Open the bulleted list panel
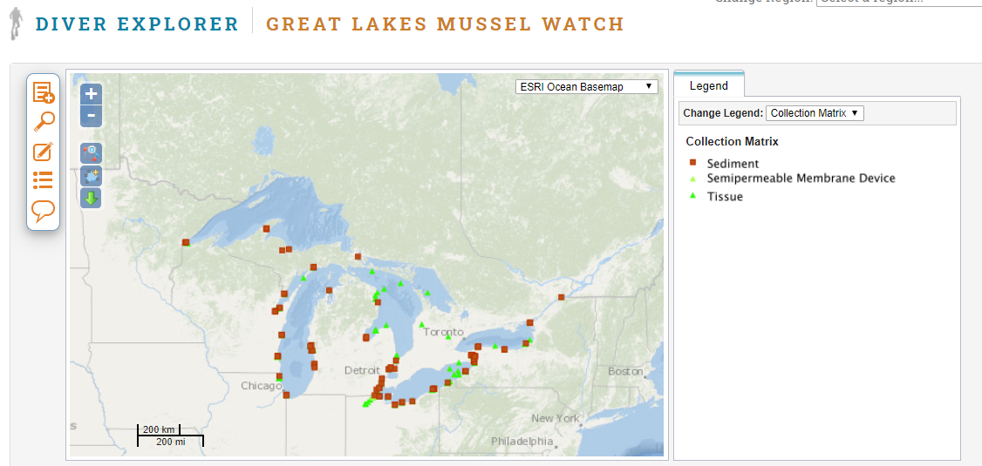982x466 pixels. pyautogui.click(x=43, y=179)
